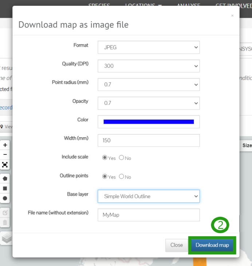The image size is (252, 266).
Task: Expand the Quality (DPI) dropdown
Action: [x=149, y=66]
